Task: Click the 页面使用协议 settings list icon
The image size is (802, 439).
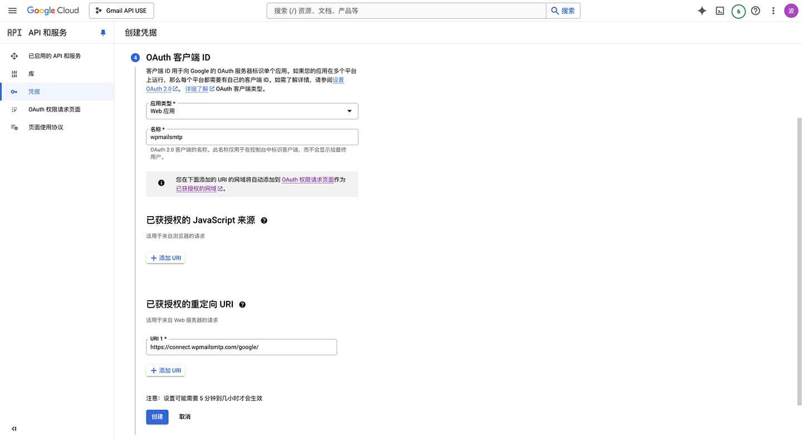Action: [x=14, y=127]
